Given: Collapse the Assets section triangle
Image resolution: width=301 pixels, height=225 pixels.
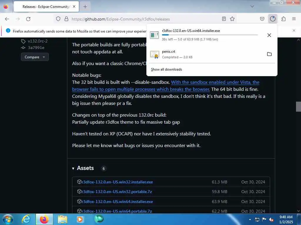Looking at the screenshot, I should [73, 168].
